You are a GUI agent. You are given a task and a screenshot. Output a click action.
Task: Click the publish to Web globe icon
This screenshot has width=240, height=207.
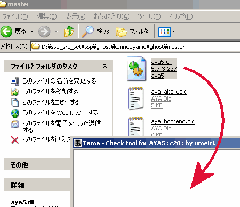(x=15, y=113)
